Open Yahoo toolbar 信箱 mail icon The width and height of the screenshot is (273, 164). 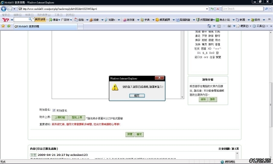pos(76,20)
